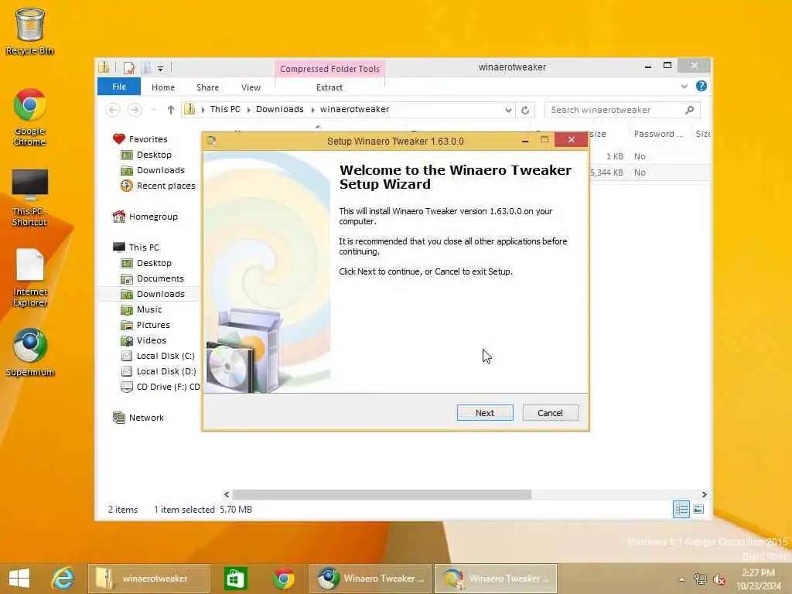
Task: Open the View ribbon tab
Action: coord(251,87)
